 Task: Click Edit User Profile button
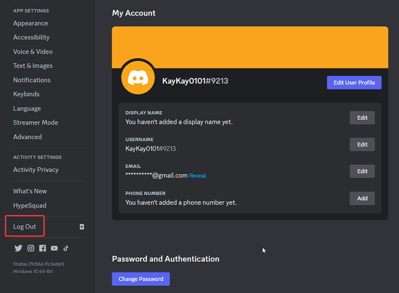pyautogui.click(x=354, y=83)
